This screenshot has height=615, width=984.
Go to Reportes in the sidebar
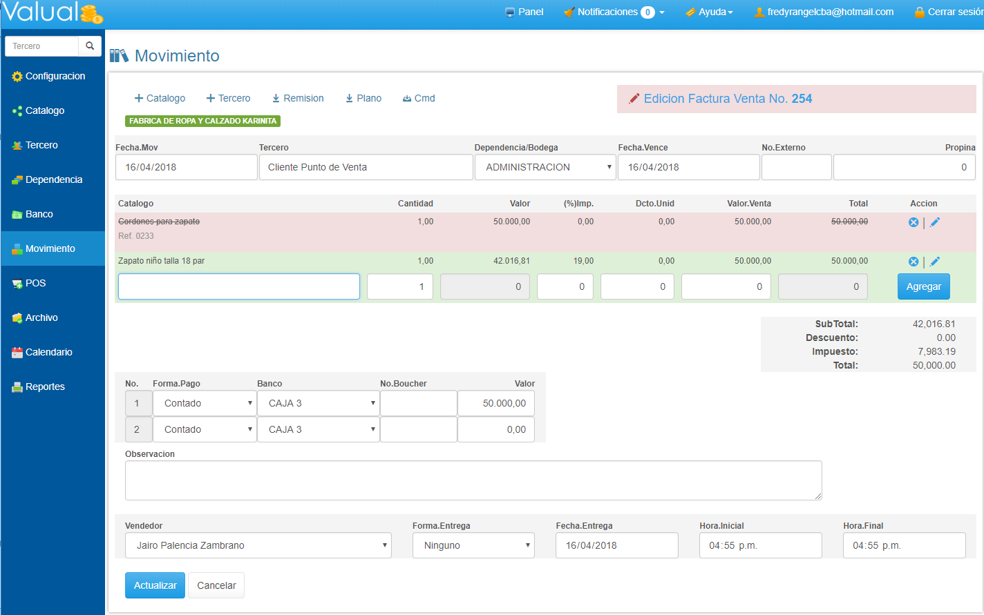pyautogui.click(x=44, y=387)
